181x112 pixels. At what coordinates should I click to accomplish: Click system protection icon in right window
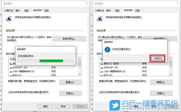(100, 19)
